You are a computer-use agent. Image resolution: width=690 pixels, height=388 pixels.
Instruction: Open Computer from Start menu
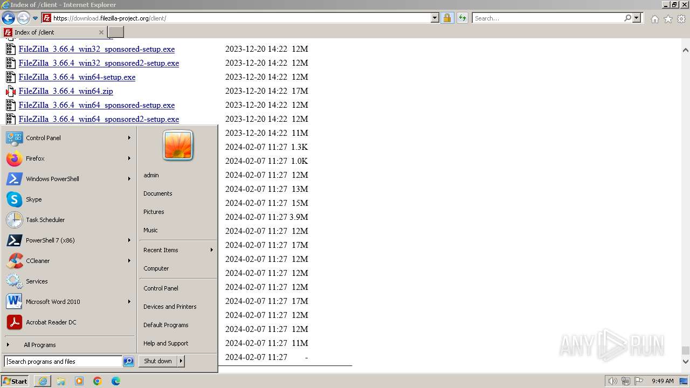(x=178, y=268)
